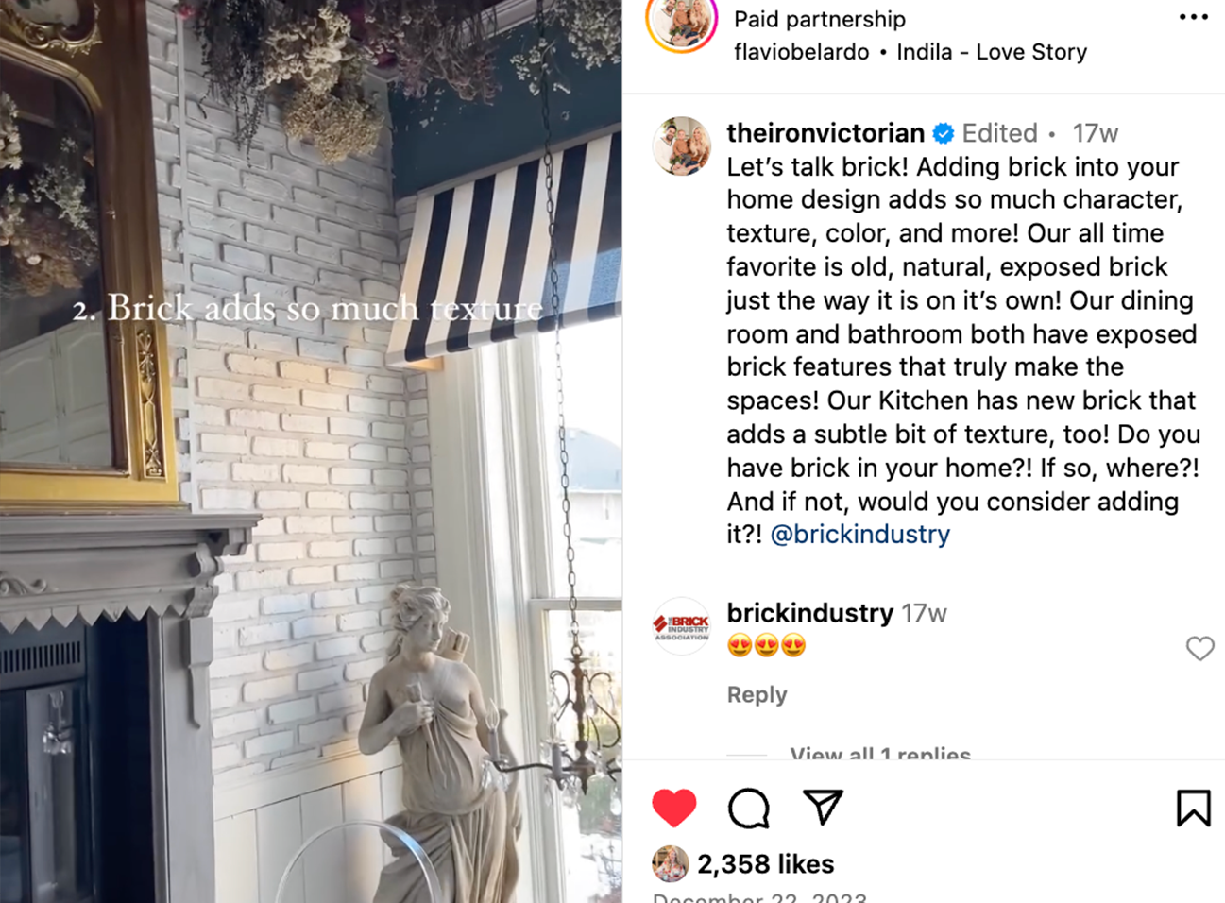Click the brickindustry logo avatar
This screenshot has width=1225, height=903.
[681, 625]
